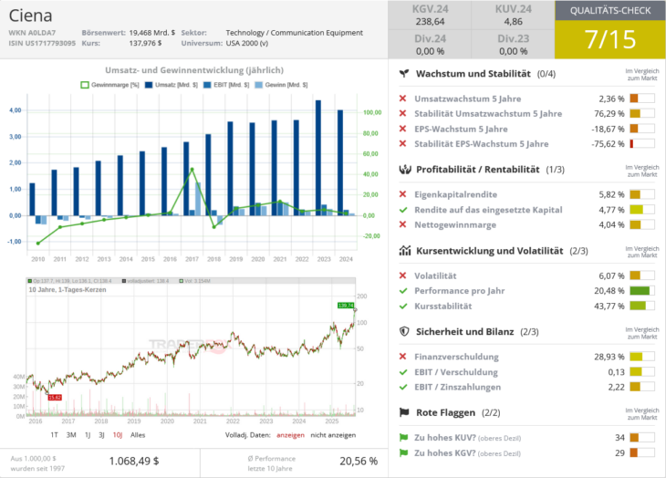Select the 10J chart range

[118, 435]
